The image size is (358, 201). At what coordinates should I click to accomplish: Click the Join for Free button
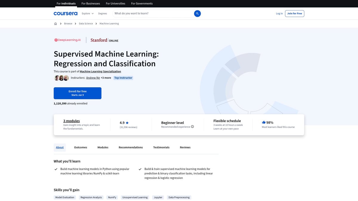pyautogui.click(x=294, y=13)
